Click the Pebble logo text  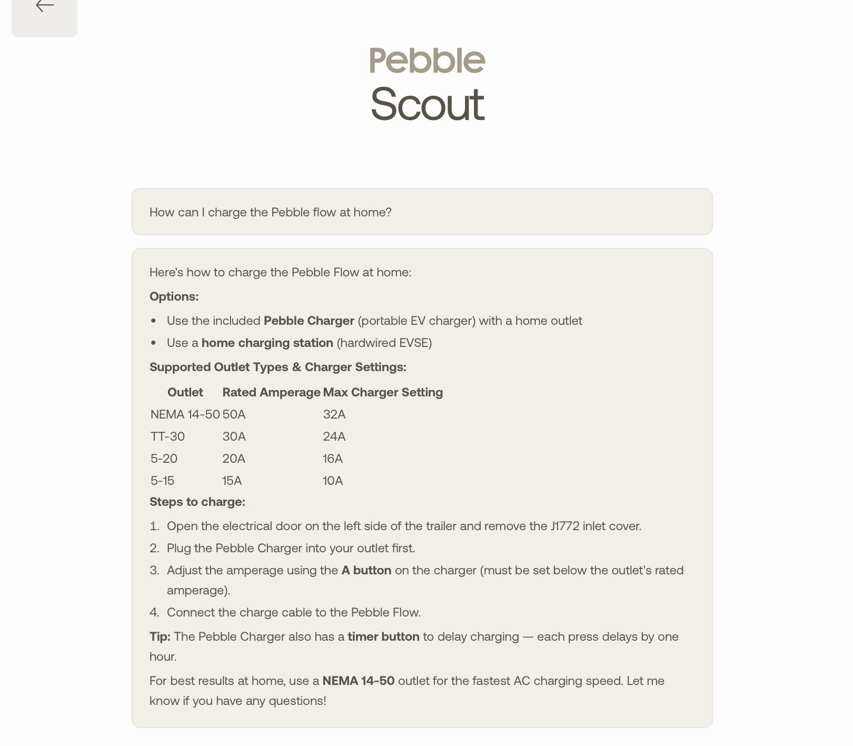tap(427, 61)
